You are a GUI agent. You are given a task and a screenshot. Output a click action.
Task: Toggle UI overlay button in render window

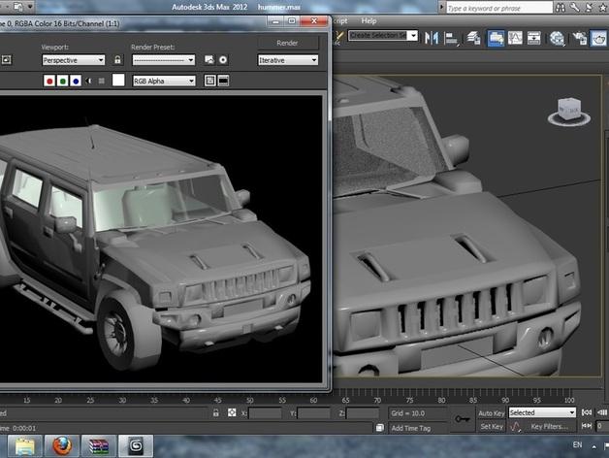[210, 81]
